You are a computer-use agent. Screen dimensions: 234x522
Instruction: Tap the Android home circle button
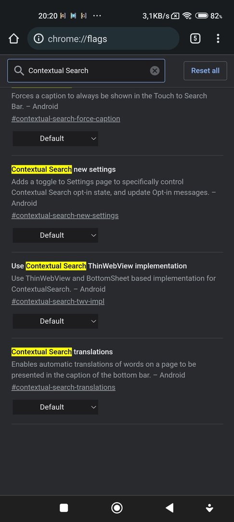pyautogui.click(x=117, y=507)
